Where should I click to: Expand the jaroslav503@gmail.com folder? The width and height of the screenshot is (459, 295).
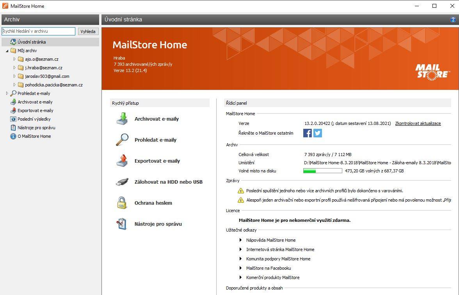click(x=14, y=76)
